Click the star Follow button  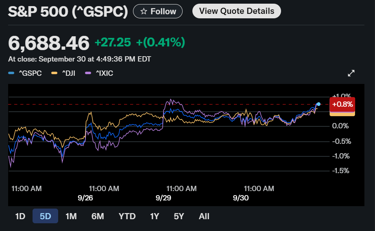tap(158, 11)
